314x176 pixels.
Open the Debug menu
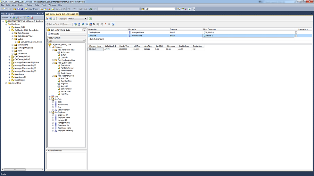(x=29, y=5)
